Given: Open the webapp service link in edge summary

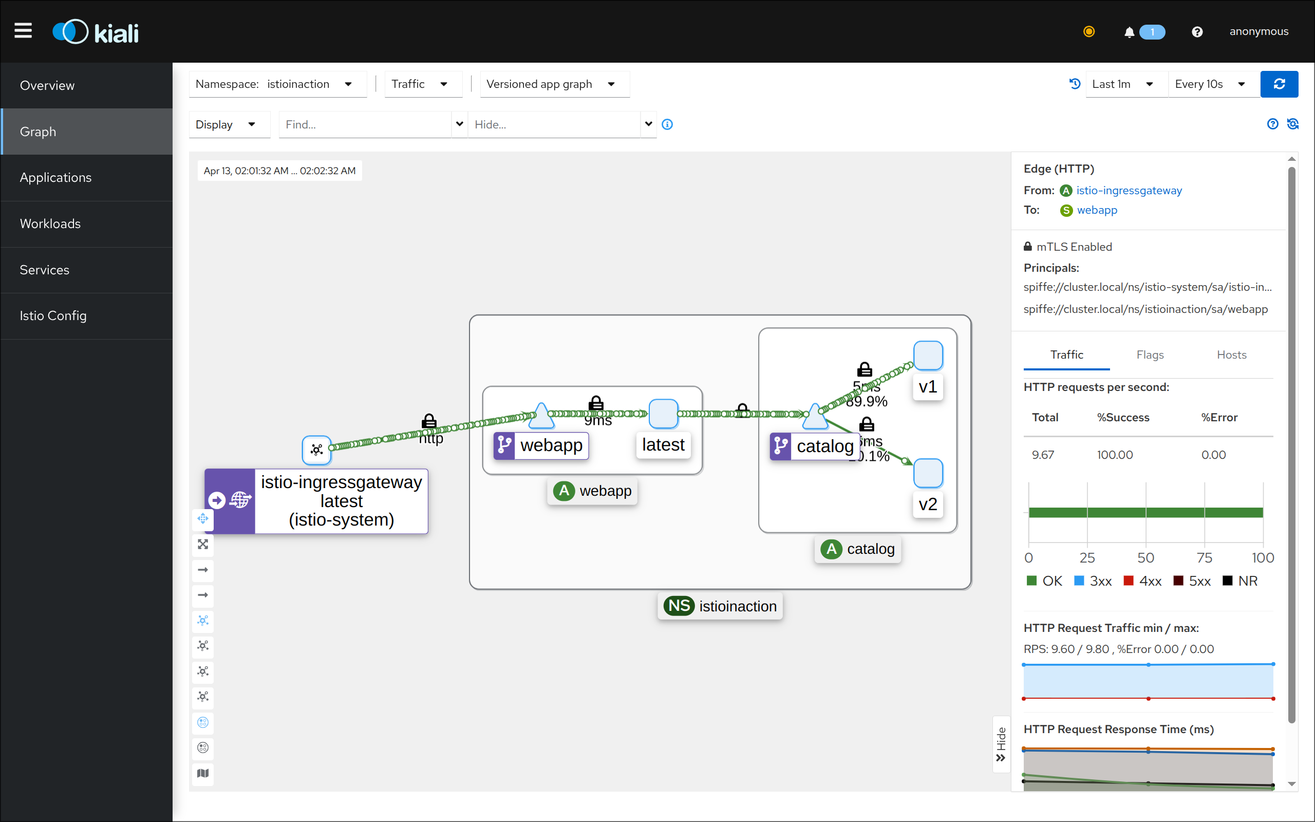Looking at the screenshot, I should (1097, 210).
